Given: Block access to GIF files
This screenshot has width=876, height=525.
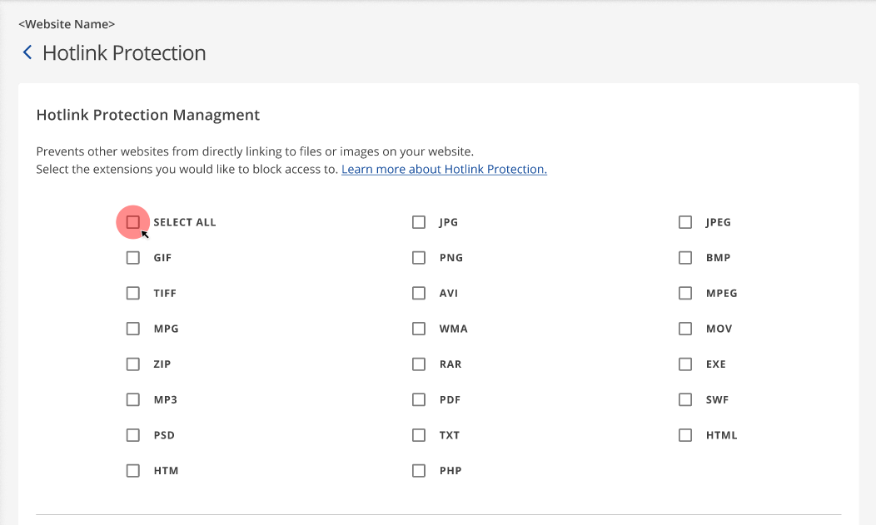Looking at the screenshot, I should 132,257.
